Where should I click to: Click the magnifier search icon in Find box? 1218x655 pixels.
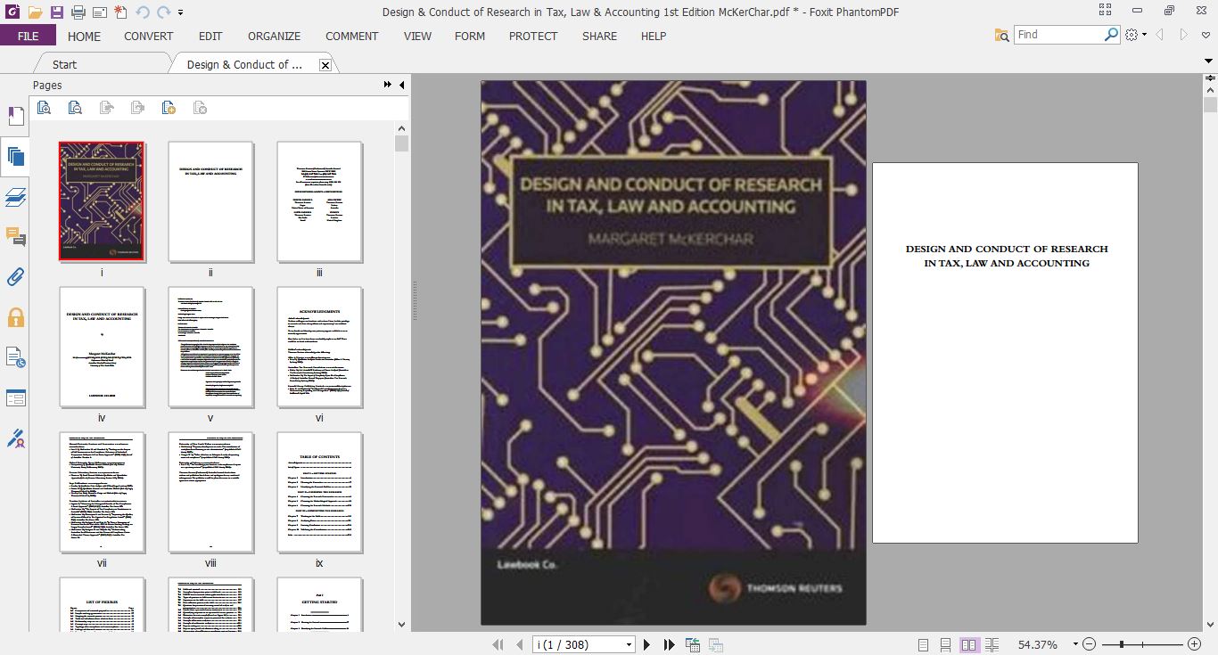[1111, 34]
